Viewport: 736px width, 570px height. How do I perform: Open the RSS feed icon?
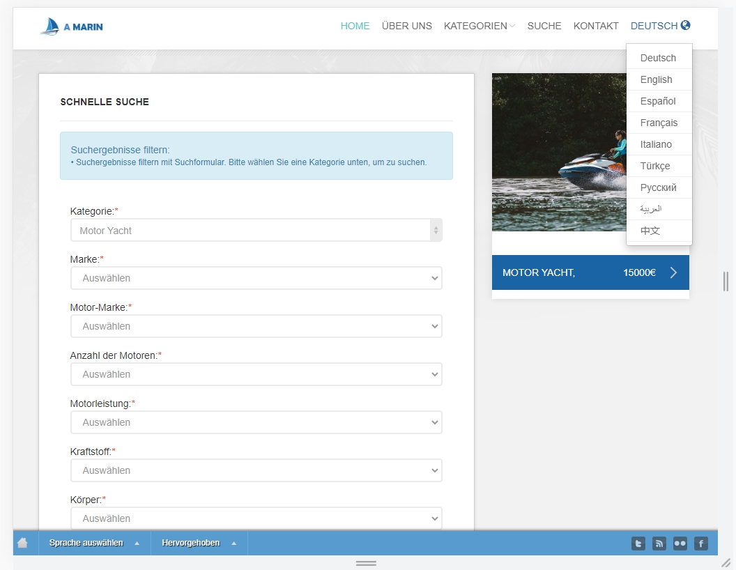tap(659, 544)
